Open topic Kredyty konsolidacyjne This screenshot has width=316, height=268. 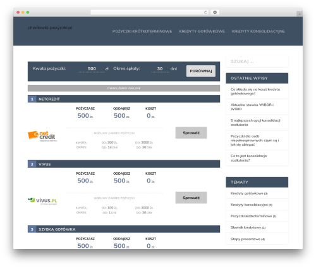[249, 205]
